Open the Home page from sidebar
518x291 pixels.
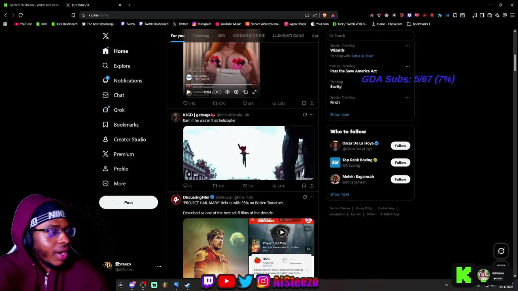pos(115,51)
